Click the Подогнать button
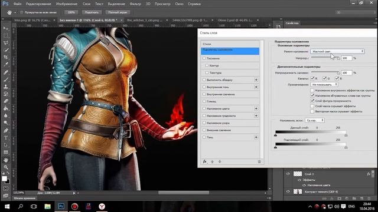 pos(92,12)
